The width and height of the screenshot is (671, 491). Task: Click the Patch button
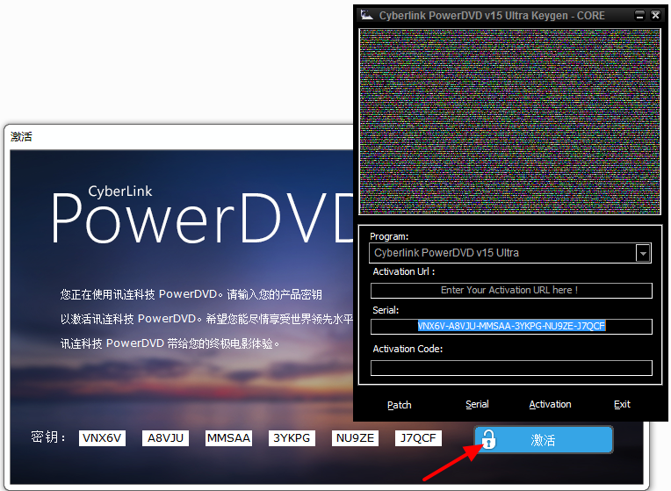[x=400, y=405]
